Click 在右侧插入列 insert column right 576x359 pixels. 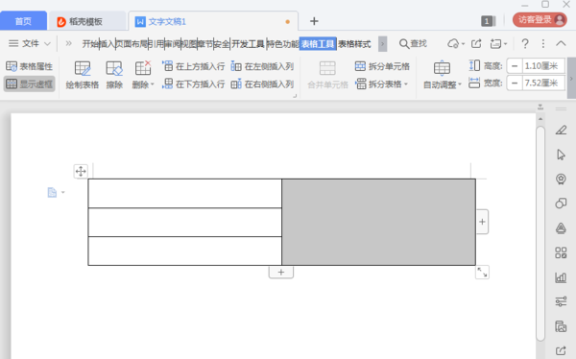click(x=262, y=84)
